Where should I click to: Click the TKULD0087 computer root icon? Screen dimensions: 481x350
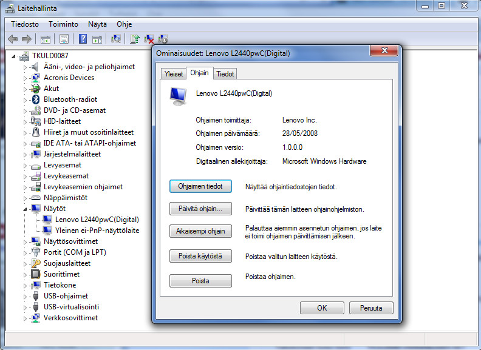[24, 56]
